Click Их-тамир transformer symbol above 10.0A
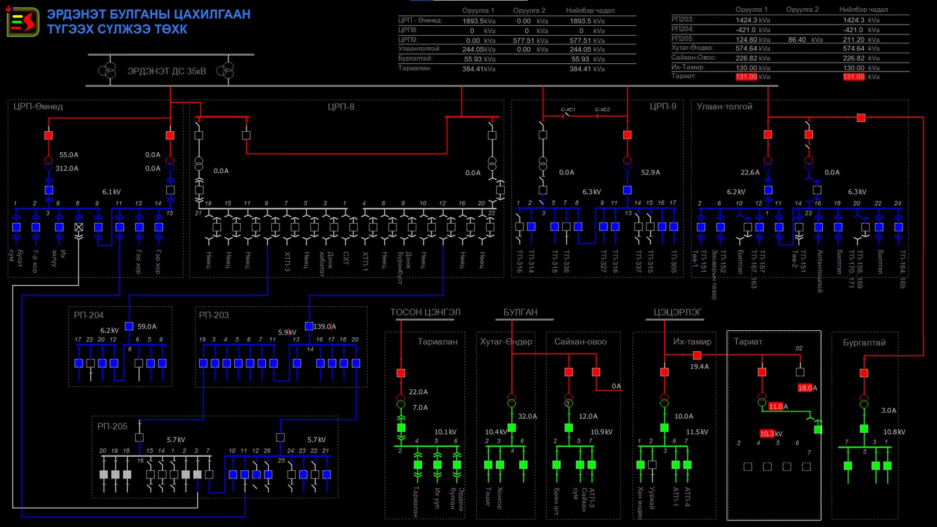Screen dimensions: 937x527 pyautogui.click(x=664, y=401)
